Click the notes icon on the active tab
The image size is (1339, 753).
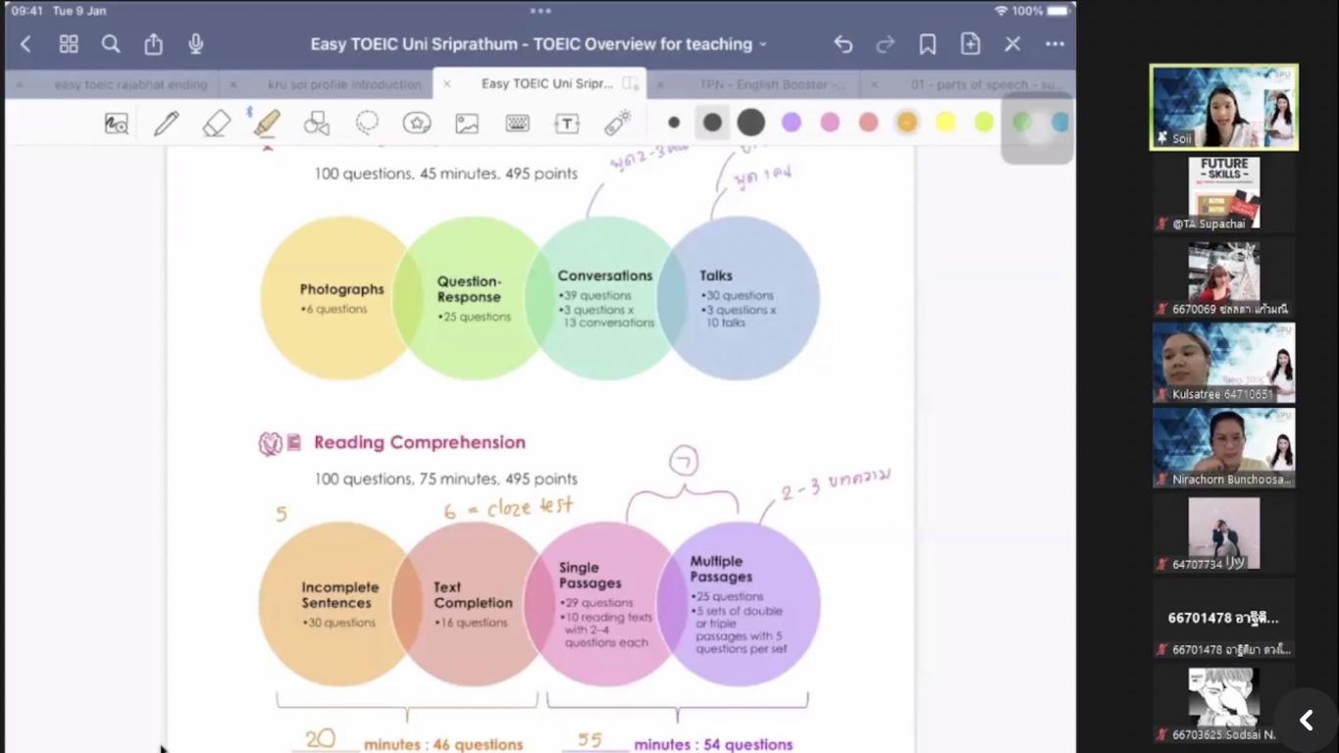click(630, 84)
